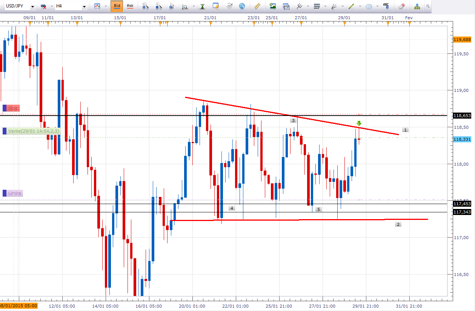The width and height of the screenshot is (475, 311).
Task: Click the orange marker under 27/01
Action: click(301, 24)
